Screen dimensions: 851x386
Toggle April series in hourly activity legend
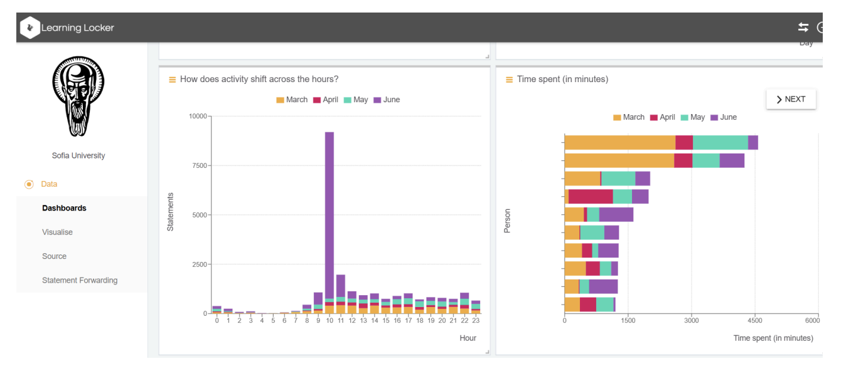326,100
